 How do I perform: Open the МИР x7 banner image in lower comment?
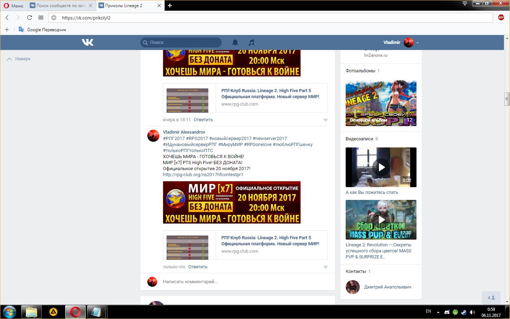pos(232,202)
